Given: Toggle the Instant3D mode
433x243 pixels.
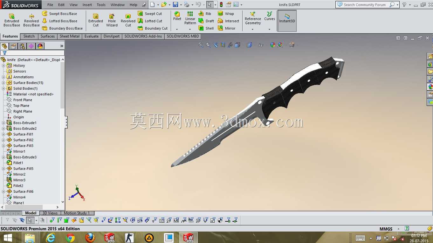Looking at the screenshot, I should click(287, 21).
